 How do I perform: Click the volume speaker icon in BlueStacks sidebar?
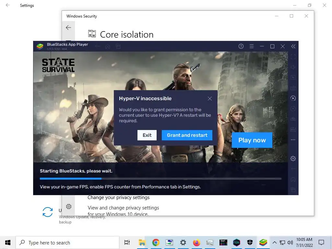[293, 67]
